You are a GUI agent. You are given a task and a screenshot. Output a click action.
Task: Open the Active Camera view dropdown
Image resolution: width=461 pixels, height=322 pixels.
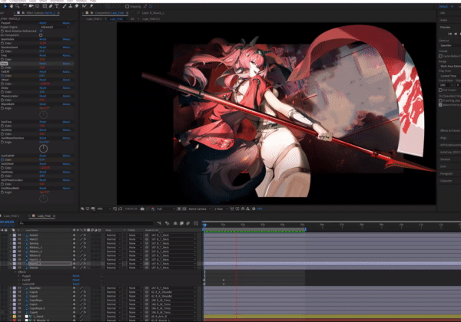click(x=198, y=209)
